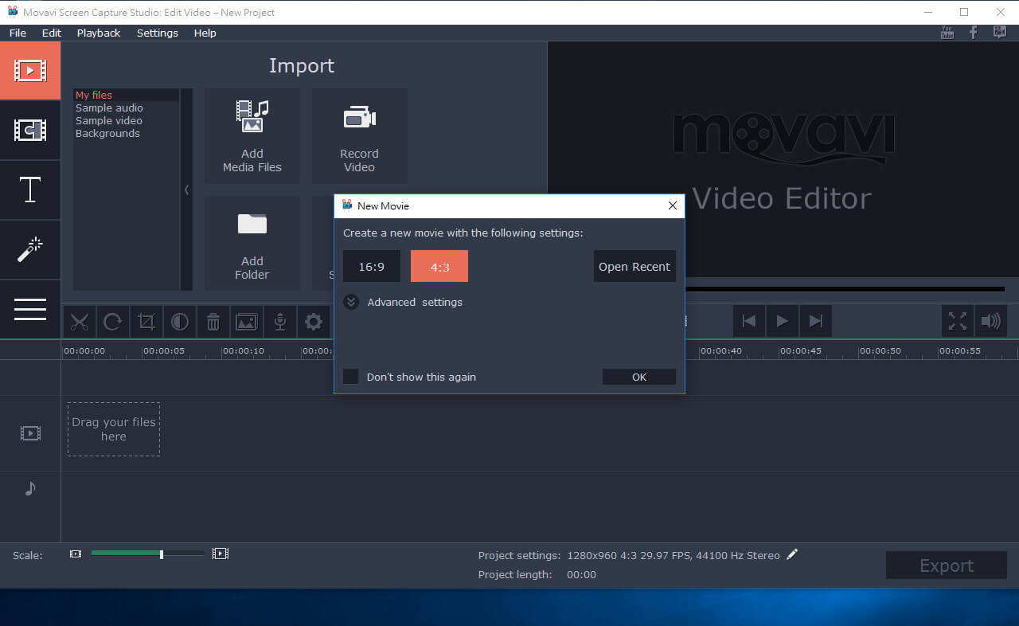Open clip properties gear icon

tap(314, 322)
